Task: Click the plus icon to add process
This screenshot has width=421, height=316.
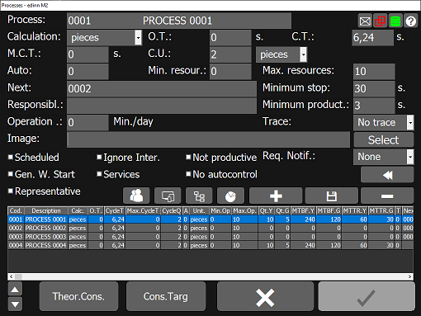Action: click(276, 196)
